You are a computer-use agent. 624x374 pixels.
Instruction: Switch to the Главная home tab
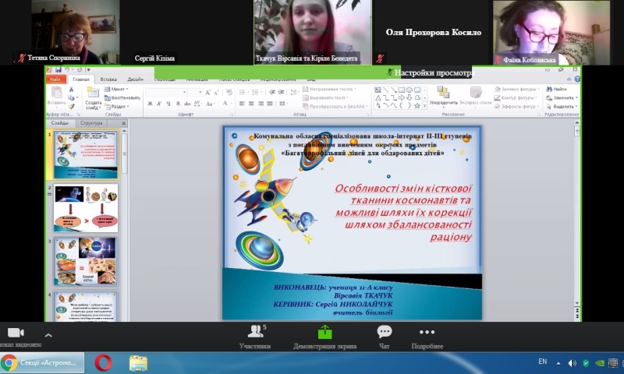[81, 79]
